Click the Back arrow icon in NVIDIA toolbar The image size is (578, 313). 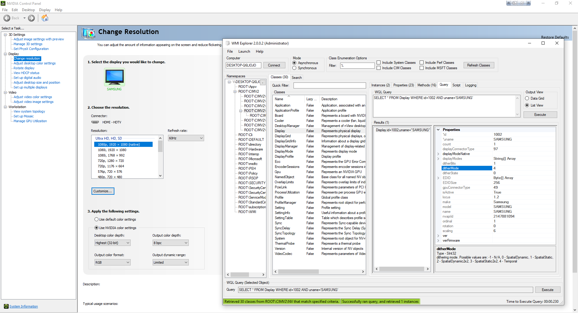click(7, 18)
